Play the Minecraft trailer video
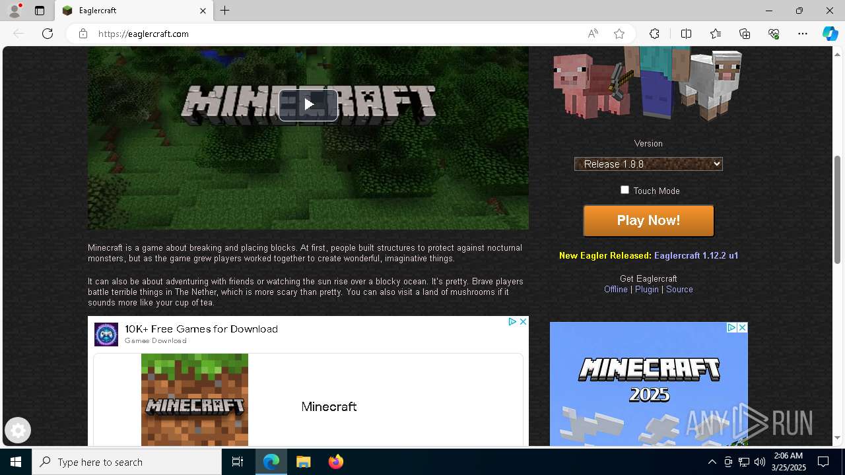The image size is (845, 475). pos(308,105)
